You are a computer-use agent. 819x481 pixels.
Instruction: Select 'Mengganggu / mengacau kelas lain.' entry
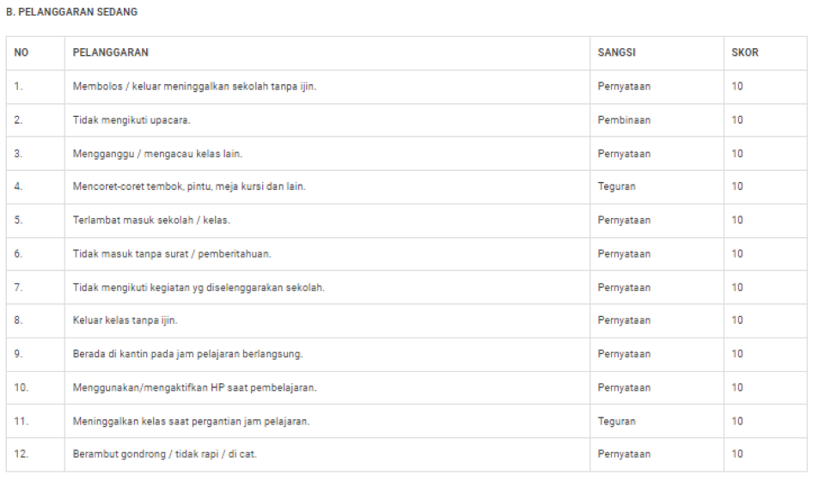[157, 154]
